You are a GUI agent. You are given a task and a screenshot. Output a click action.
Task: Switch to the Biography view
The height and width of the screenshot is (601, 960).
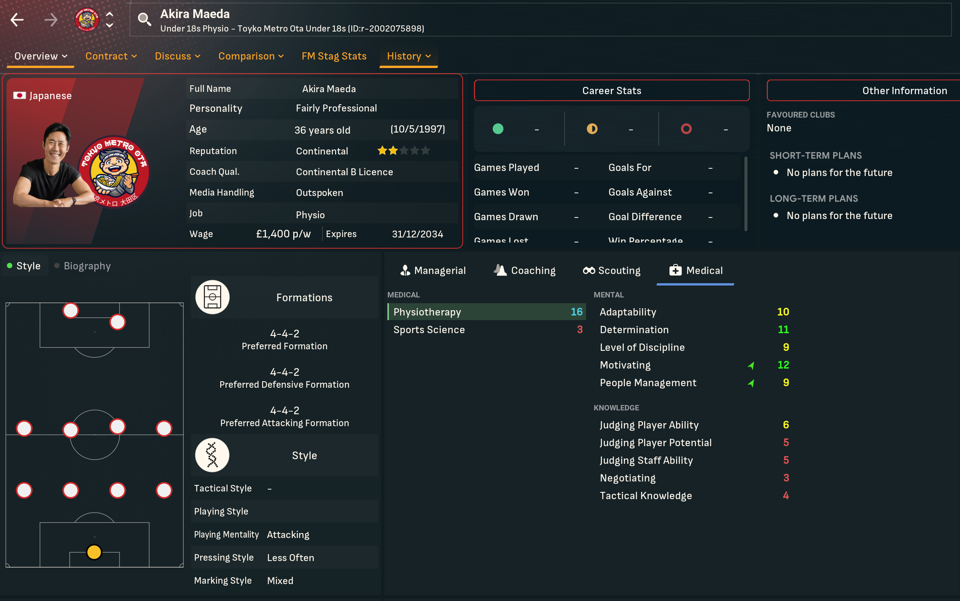tap(83, 266)
